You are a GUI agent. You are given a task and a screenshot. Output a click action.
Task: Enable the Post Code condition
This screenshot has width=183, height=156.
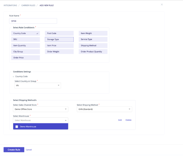(x=59, y=33)
